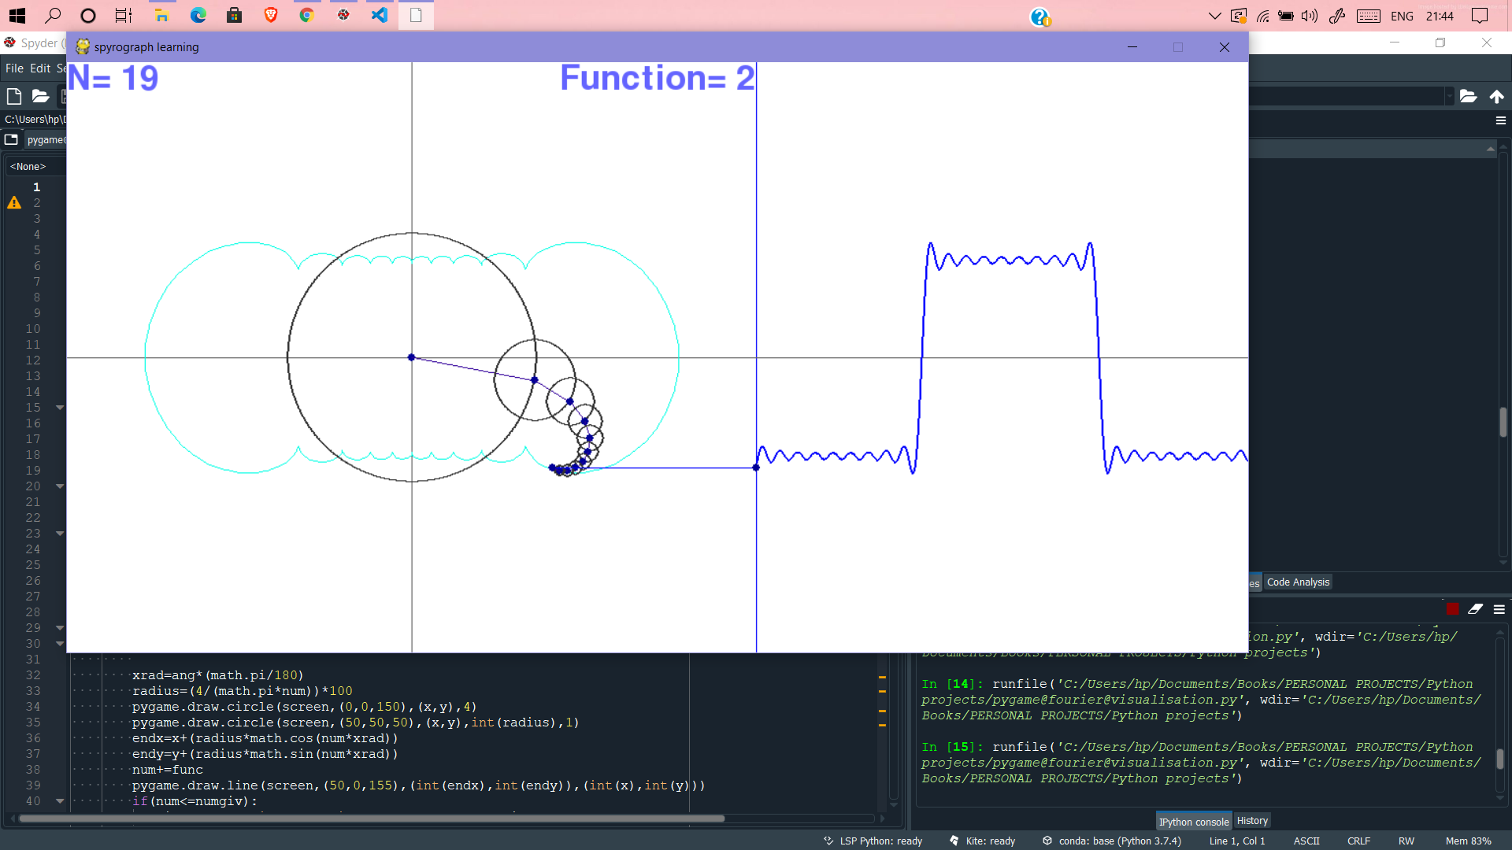
Task: Click the Mem 83% status
Action: click(1469, 841)
